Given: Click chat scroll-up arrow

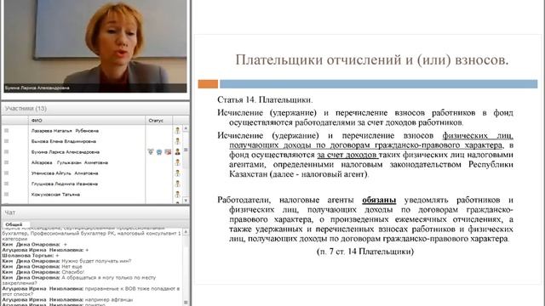Looking at the screenshot, I should point(186,231).
